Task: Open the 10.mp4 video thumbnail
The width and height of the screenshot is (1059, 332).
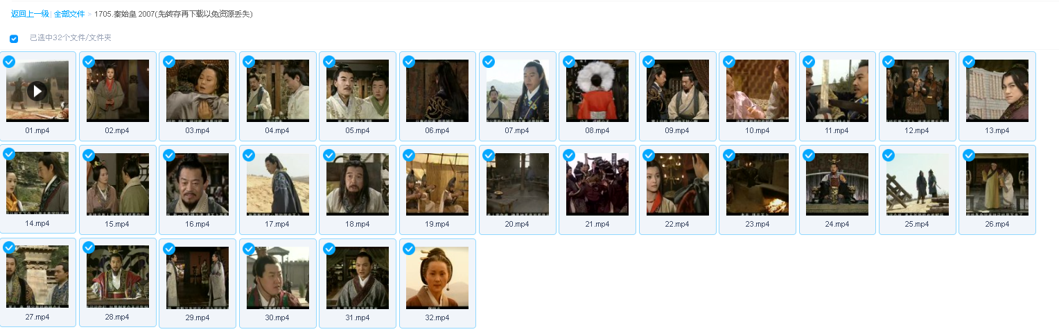Action: coord(758,91)
